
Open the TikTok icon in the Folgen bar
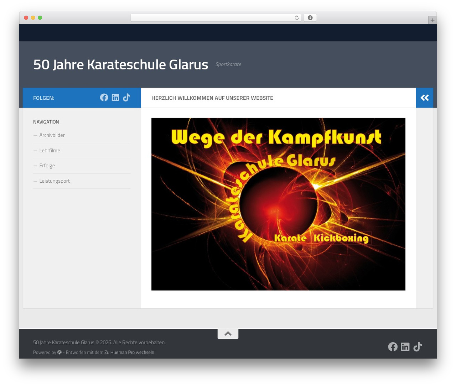click(x=126, y=98)
